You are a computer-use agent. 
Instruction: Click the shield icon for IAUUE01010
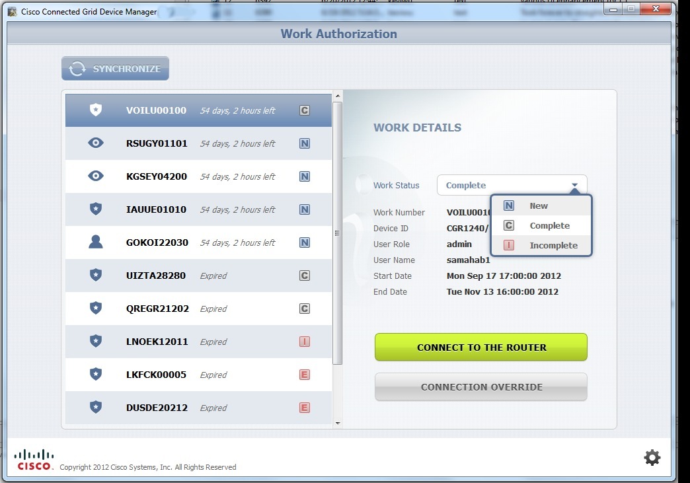tap(95, 209)
